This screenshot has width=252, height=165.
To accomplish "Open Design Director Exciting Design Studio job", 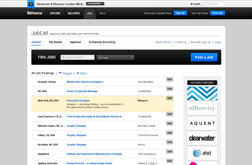I will coord(89,163).
